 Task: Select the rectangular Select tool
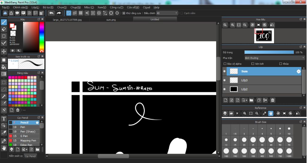[4, 82]
